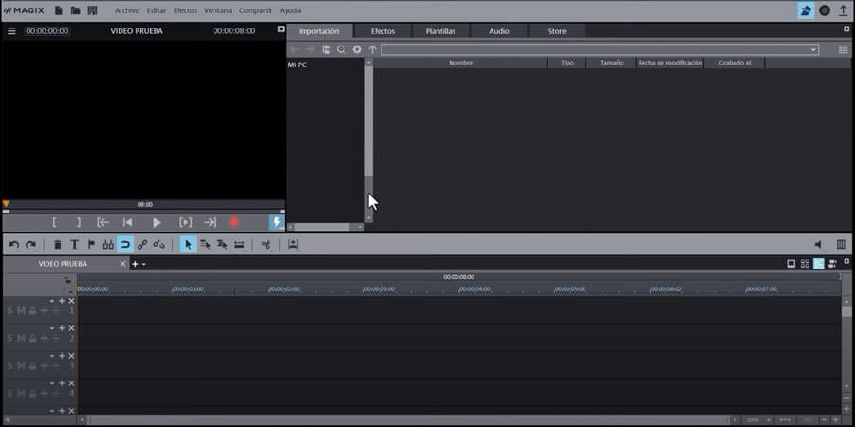Switch to the Plantillas tab

(440, 31)
